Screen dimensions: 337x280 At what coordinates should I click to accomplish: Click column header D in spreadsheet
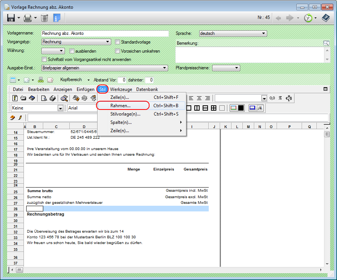pyautogui.click(x=84, y=127)
